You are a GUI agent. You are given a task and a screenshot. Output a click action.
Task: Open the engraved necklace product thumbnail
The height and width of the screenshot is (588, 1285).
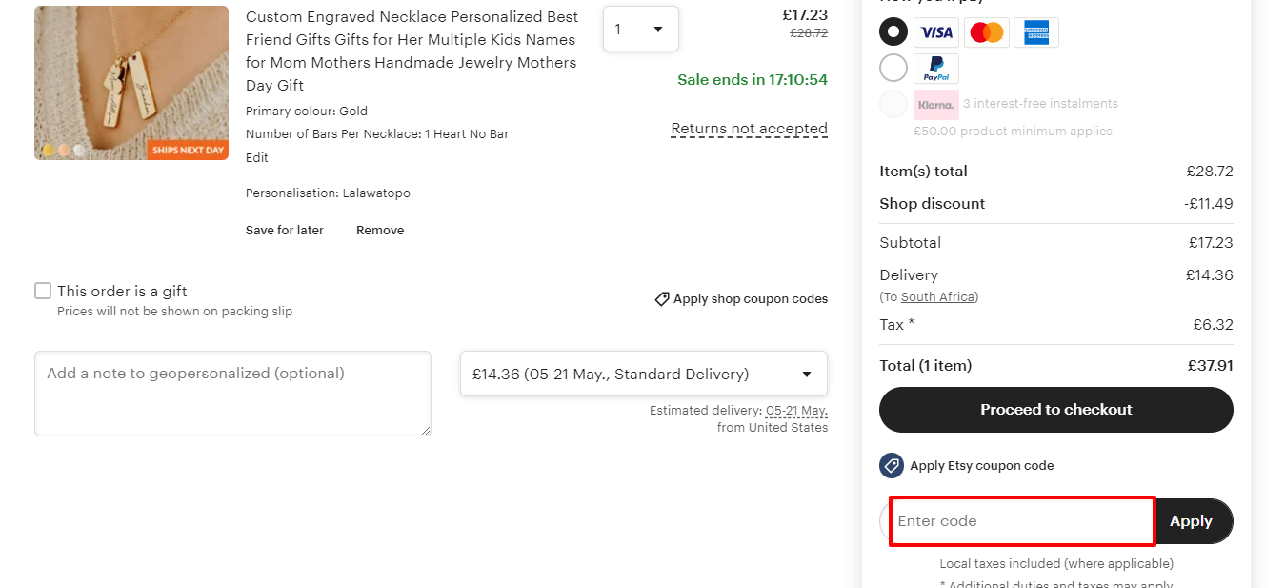coord(131,83)
